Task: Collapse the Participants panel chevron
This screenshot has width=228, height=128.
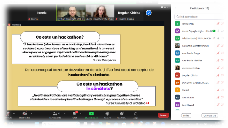Action: pyautogui.click(x=175, y=8)
